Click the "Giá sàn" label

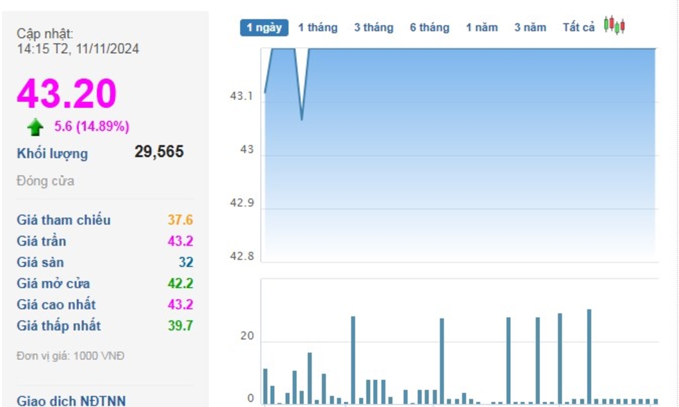tap(40, 263)
